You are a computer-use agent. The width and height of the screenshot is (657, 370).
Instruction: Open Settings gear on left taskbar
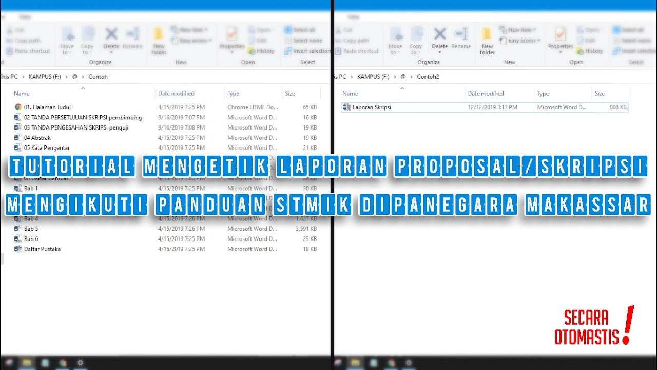80,363
